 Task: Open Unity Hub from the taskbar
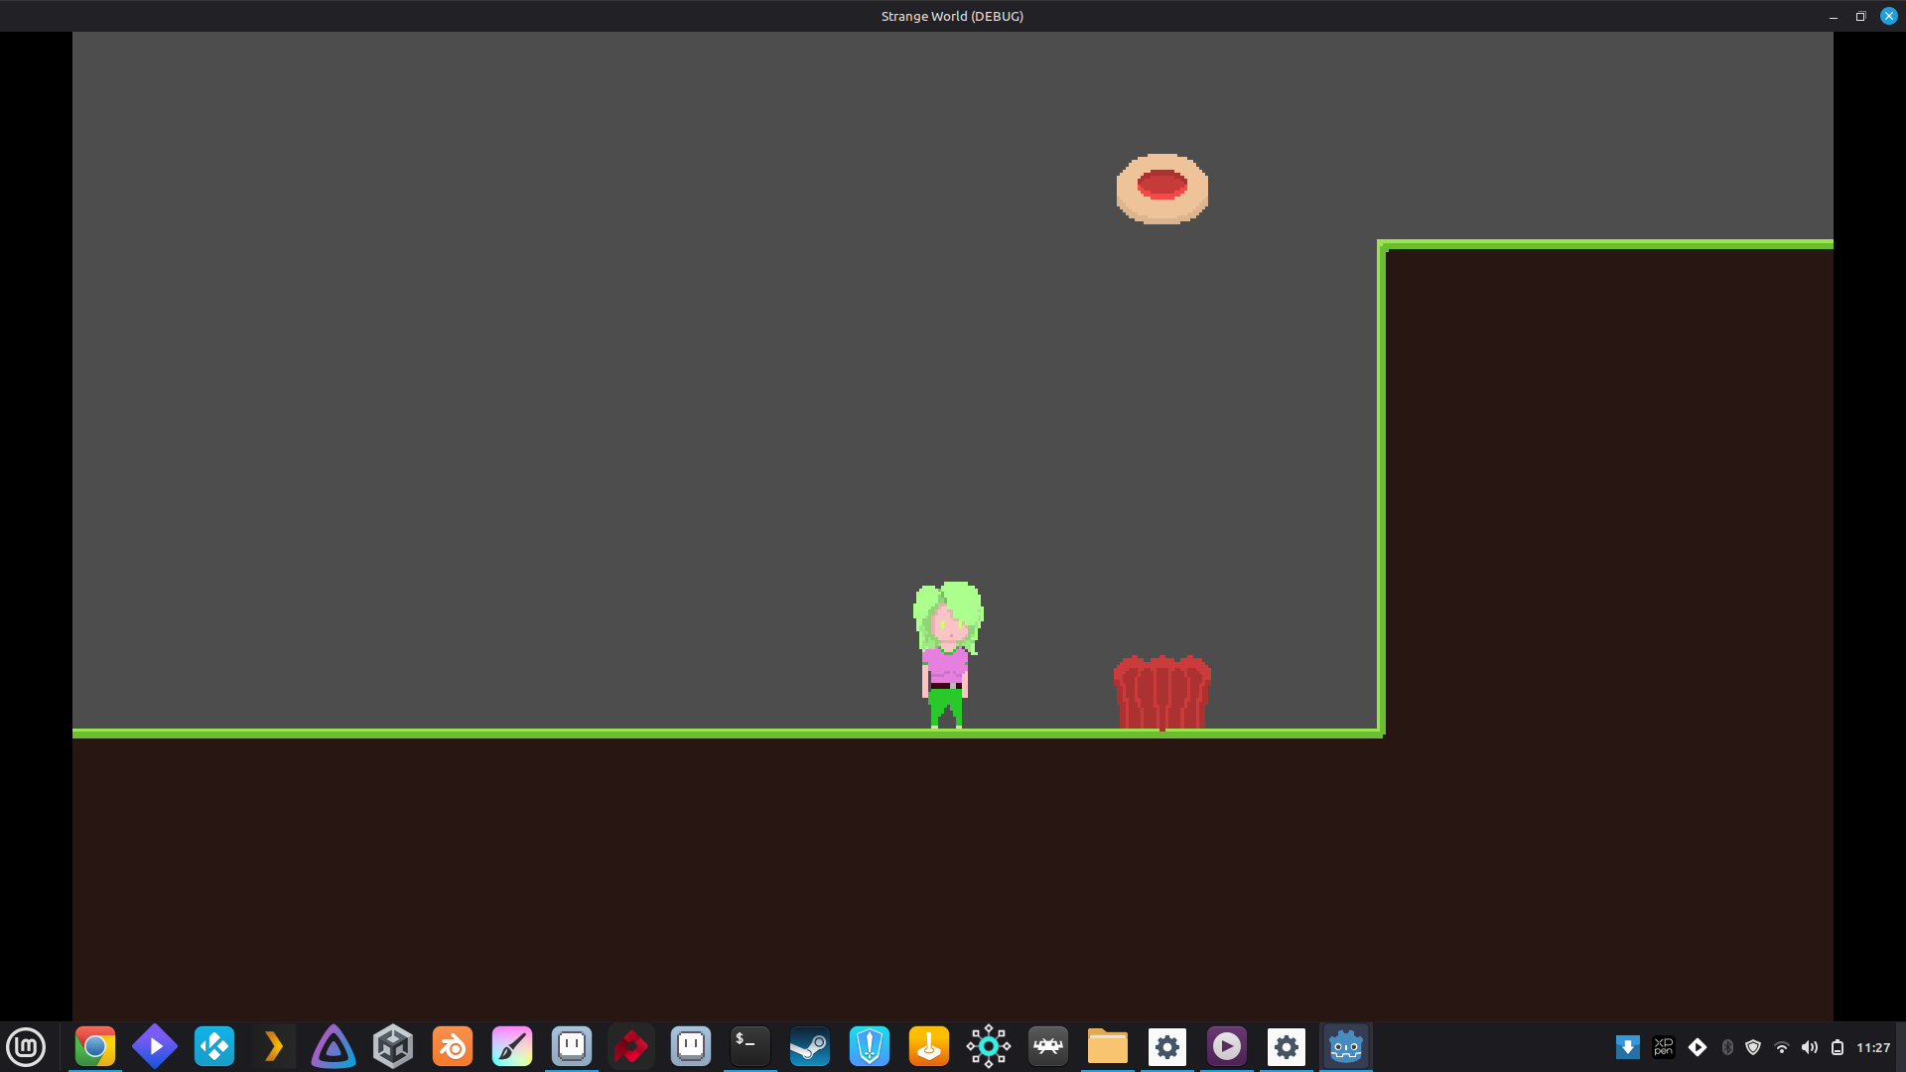(x=393, y=1046)
